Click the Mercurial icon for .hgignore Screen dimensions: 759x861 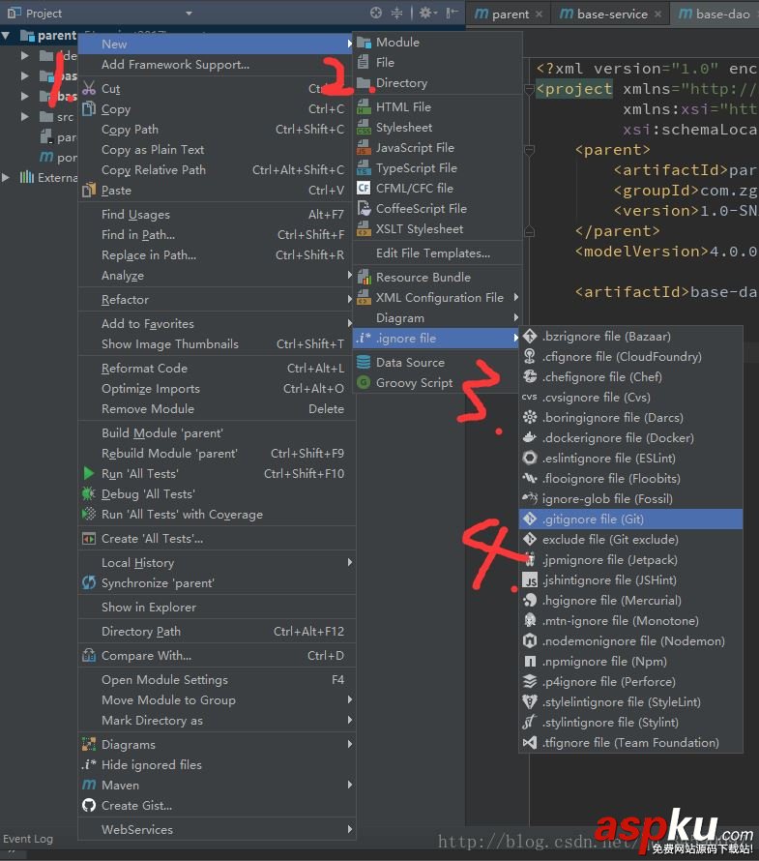[x=530, y=600]
